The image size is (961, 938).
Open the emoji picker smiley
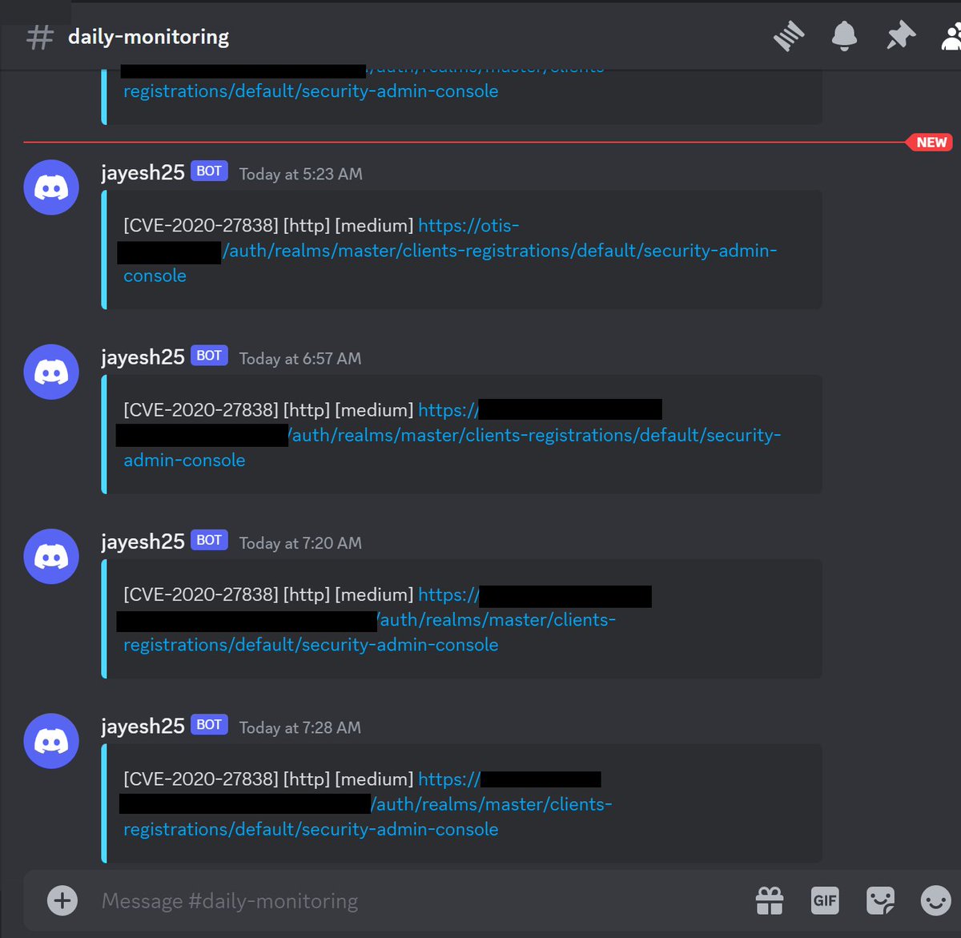[x=935, y=900]
